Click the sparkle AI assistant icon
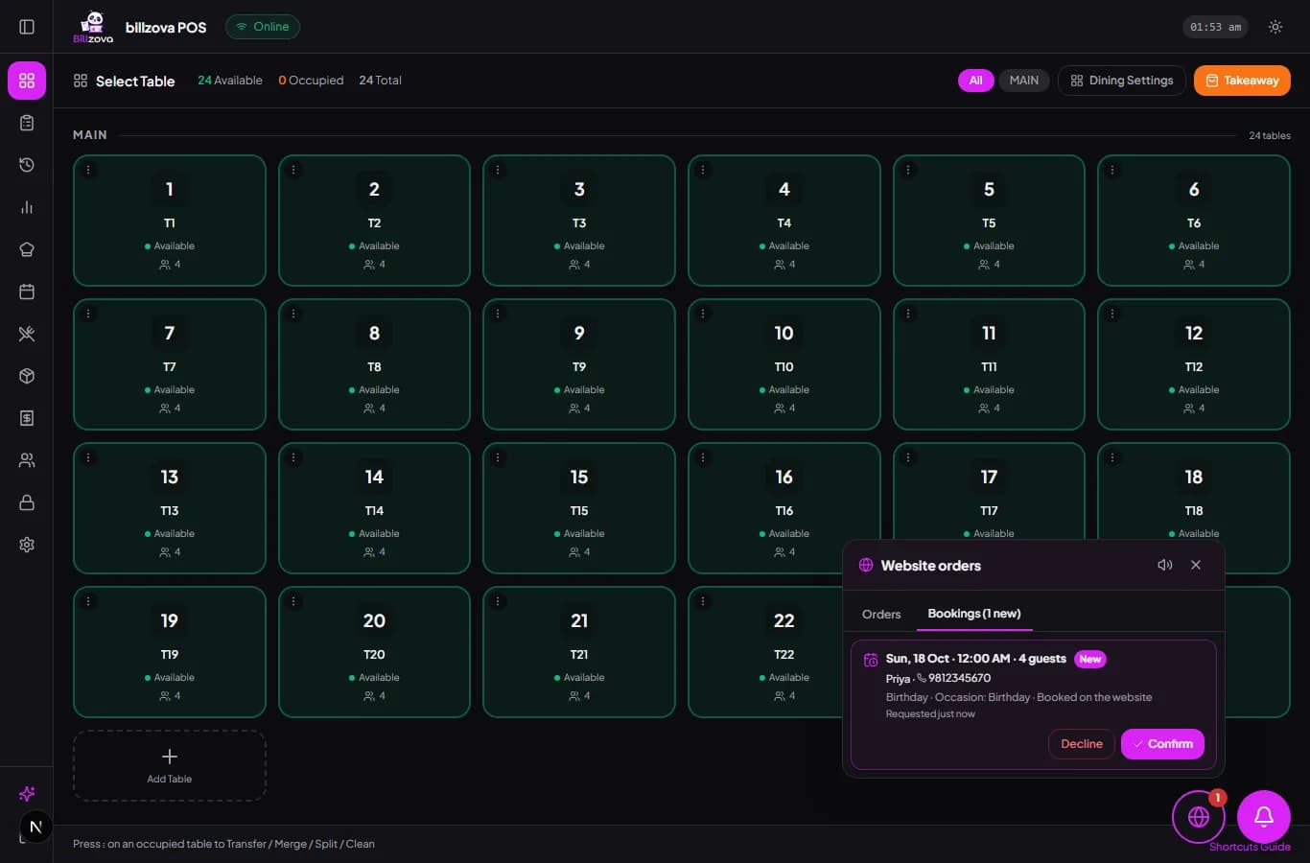1310x863 pixels. (x=27, y=794)
